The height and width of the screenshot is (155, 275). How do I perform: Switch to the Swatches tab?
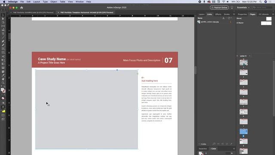[x=203, y=149]
